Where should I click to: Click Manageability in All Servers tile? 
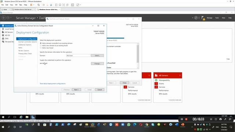coord(164,80)
